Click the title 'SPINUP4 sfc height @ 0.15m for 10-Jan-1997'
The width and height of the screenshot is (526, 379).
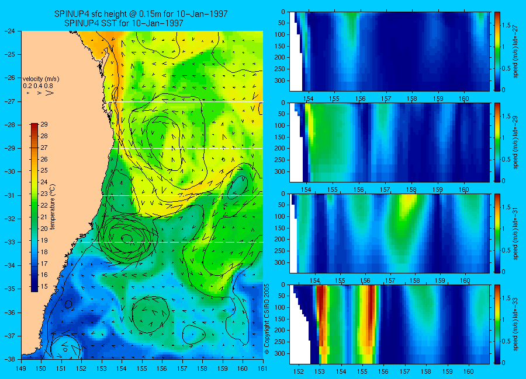coord(141,14)
